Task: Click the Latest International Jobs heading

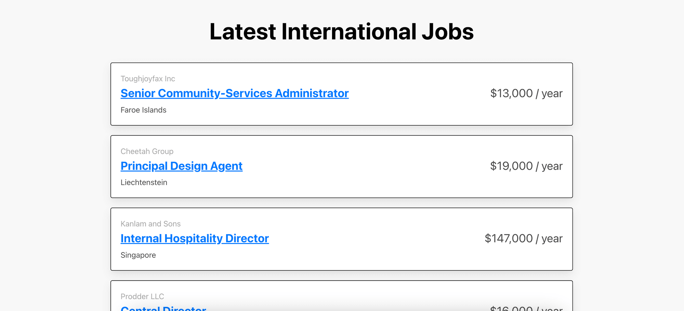Action: pos(341,31)
